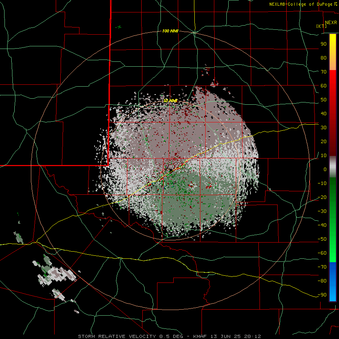This screenshot has height=339, width=339.
Task: Click the -70 value on velocity scale
Action: pyautogui.click(x=322, y=267)
